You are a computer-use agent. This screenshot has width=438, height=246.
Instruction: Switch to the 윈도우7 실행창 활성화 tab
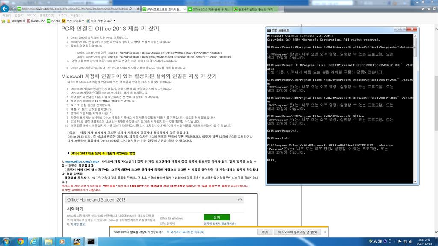(x=255, y=9)
